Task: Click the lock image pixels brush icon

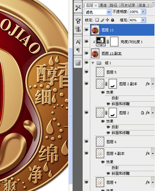Action: (x=102, y=20)
